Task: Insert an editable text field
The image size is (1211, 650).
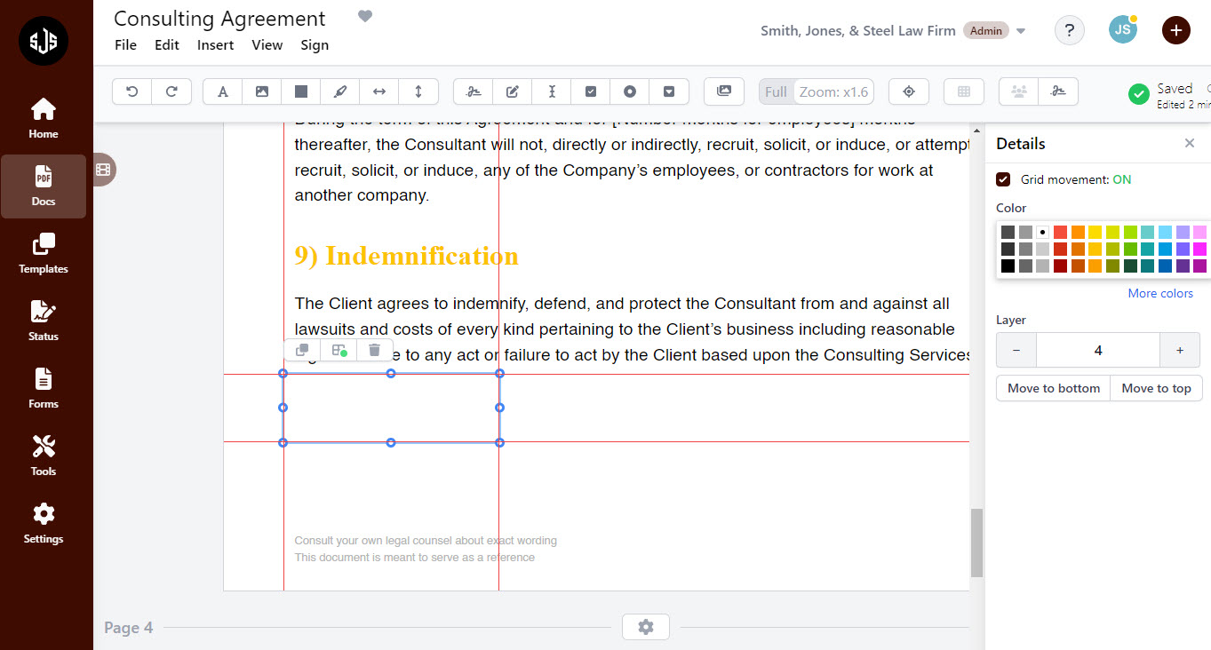Action: point(513,91)
